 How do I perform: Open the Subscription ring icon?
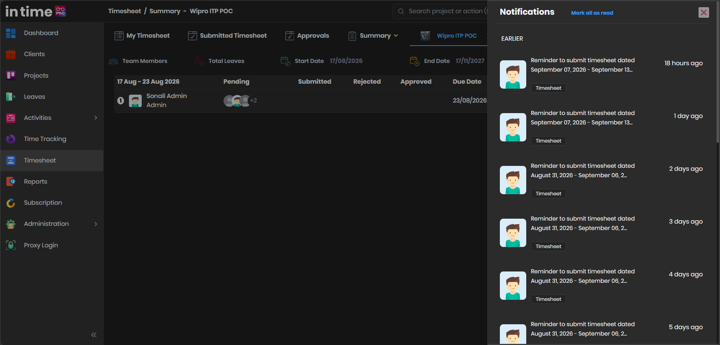[x=11, y=203]
